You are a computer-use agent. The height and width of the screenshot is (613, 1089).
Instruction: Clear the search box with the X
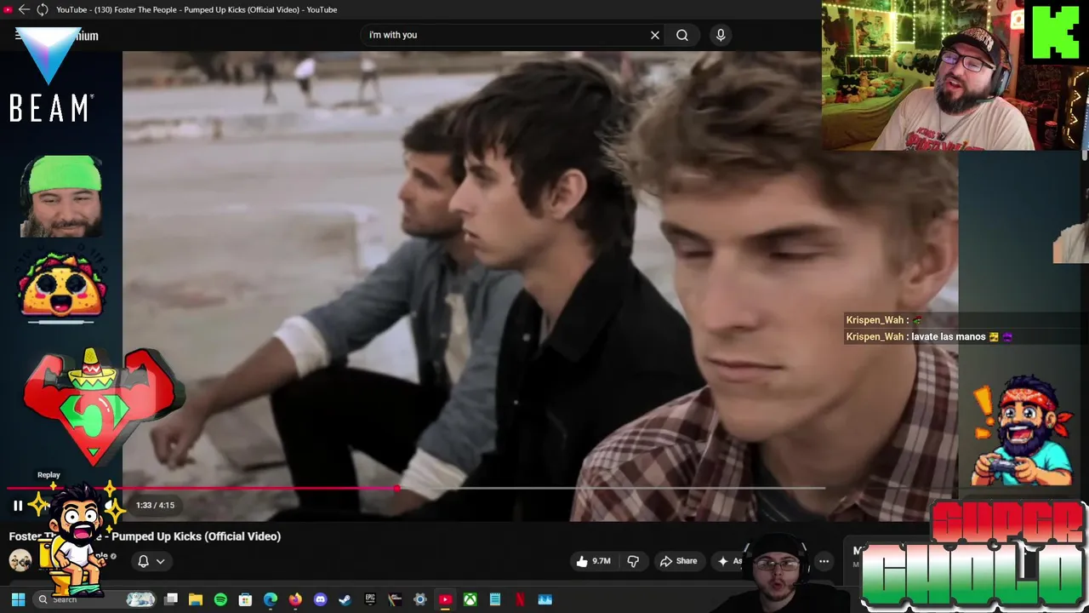click(x=655, y=35)
